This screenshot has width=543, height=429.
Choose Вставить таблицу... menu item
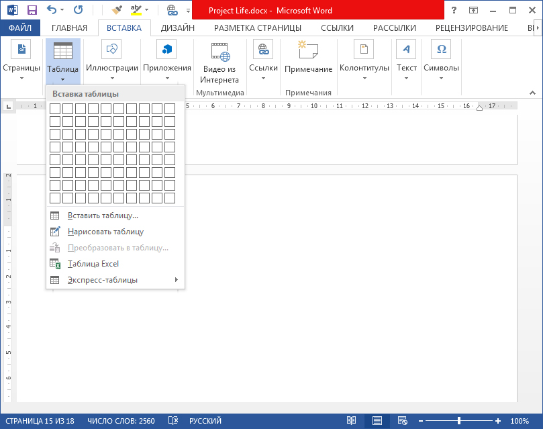click(115, 216)
